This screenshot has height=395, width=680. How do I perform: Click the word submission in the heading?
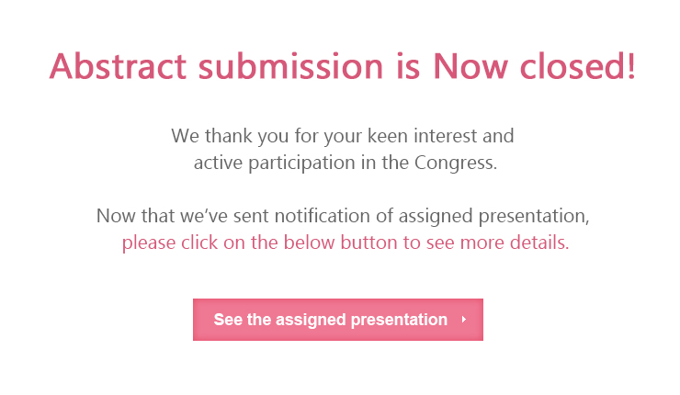point(291,66)
